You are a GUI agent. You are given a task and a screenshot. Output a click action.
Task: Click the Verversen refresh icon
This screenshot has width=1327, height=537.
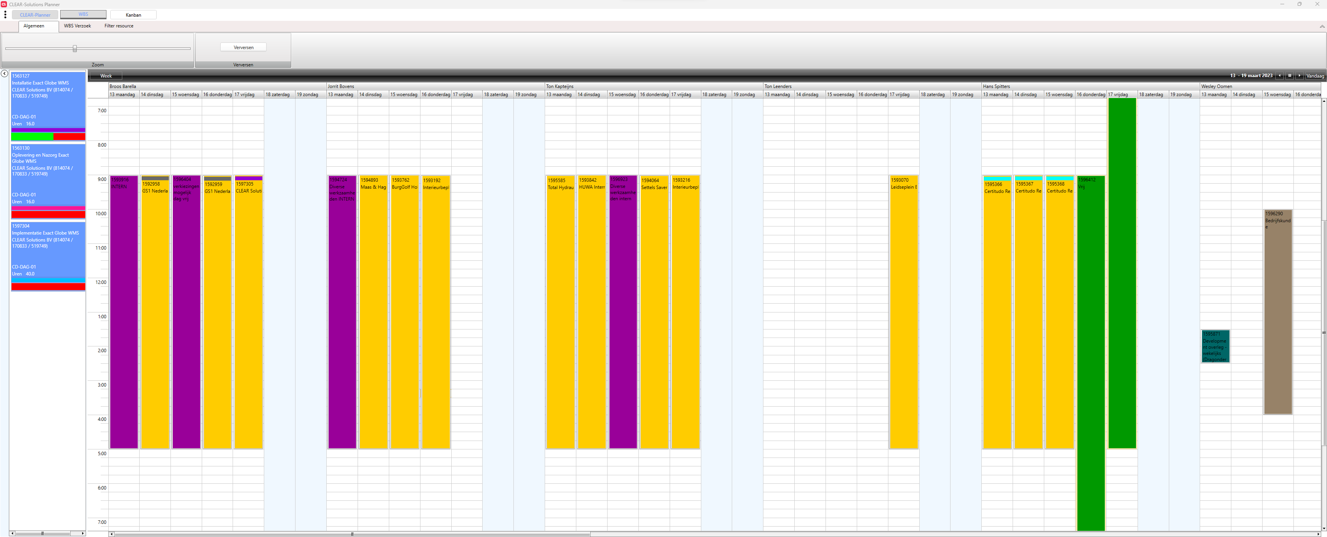tap(244, 47)
